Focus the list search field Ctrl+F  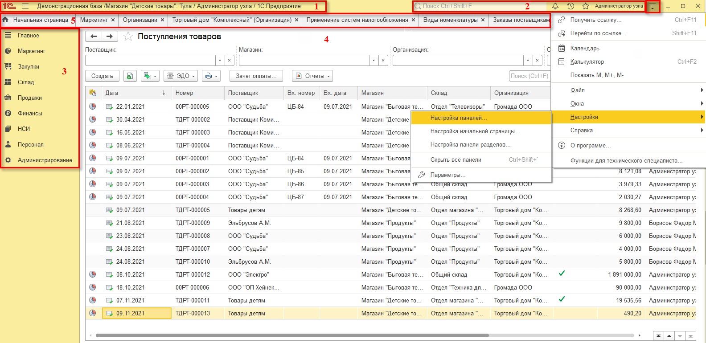pos(529,76)
